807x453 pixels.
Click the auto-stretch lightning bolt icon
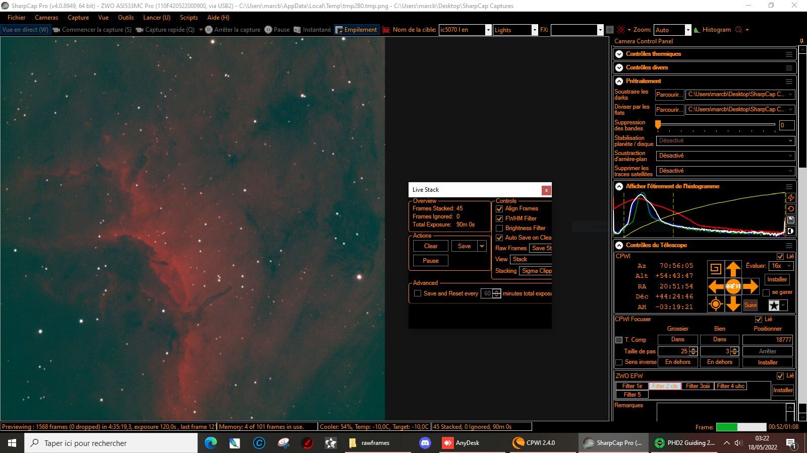pos(790,198)
